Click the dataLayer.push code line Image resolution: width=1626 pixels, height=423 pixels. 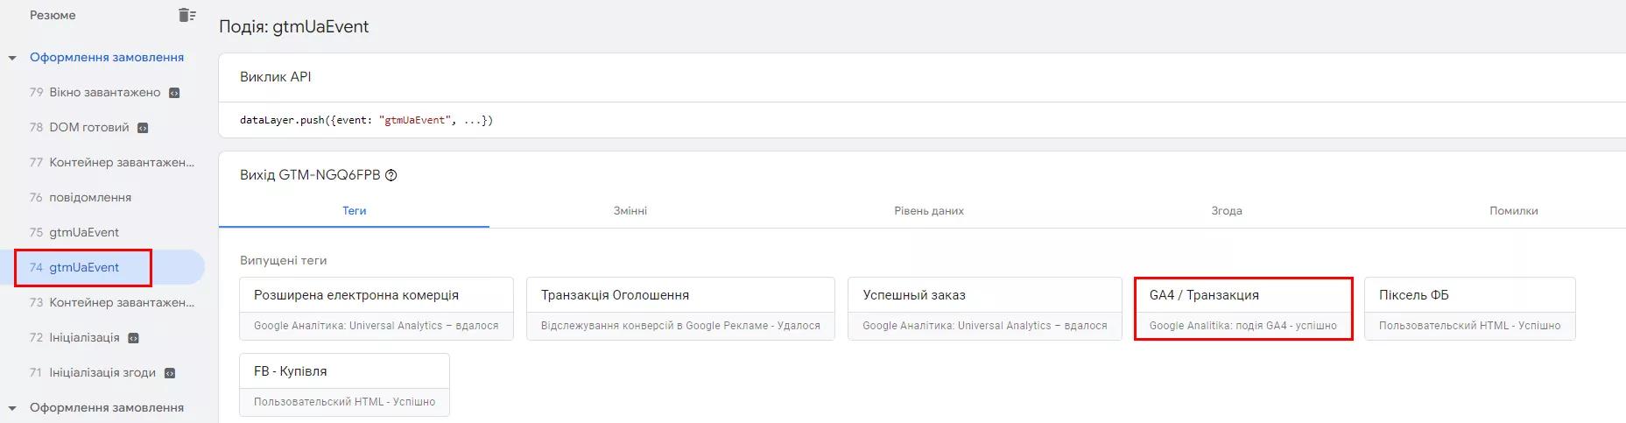click(x=366, y=120)
